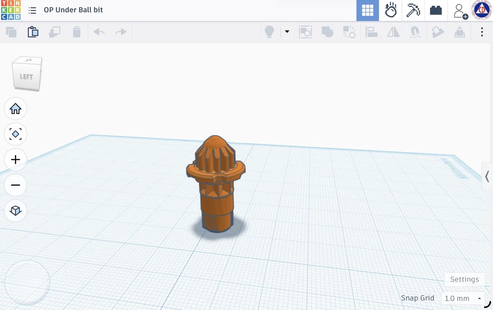Switch to Bricks mode
The image size is (493, 310).
tap(436, 10)
